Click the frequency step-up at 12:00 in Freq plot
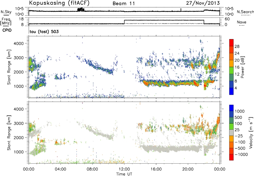 tap(124, 22)
